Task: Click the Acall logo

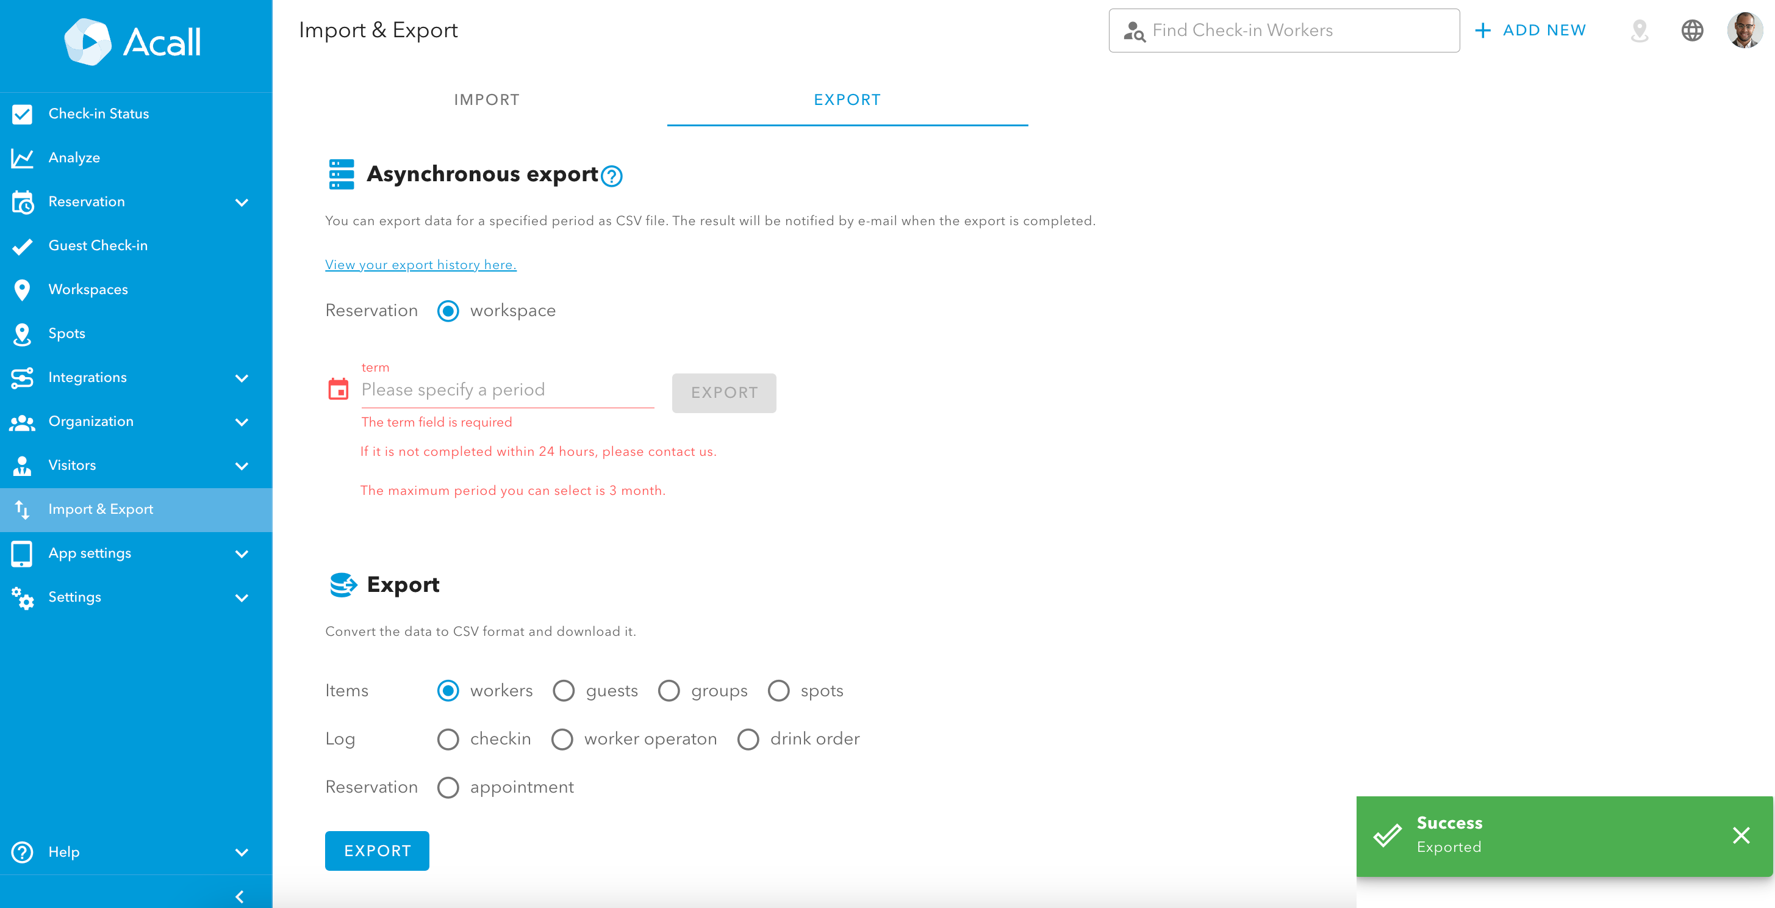Action: 133,42
